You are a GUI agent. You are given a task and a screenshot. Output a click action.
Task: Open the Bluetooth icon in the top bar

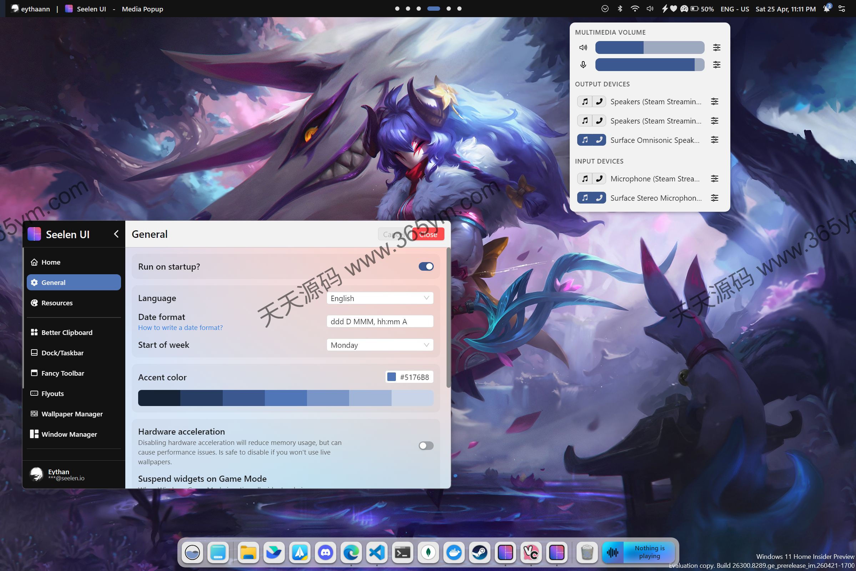click(x=620, y=9)
